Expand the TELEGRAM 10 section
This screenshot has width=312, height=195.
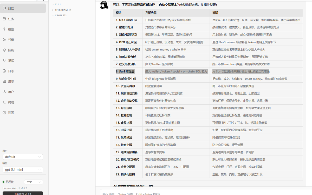click(x=62, y=10)
